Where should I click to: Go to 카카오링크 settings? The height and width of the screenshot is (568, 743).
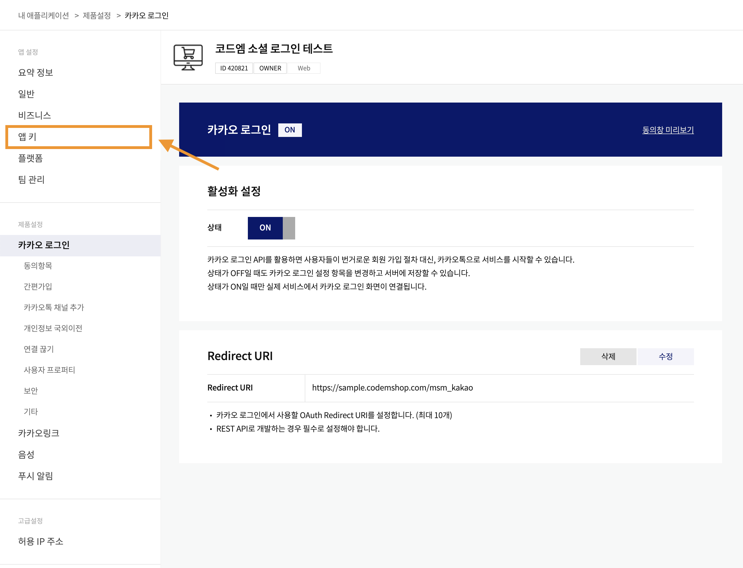(x=39, y=433)
